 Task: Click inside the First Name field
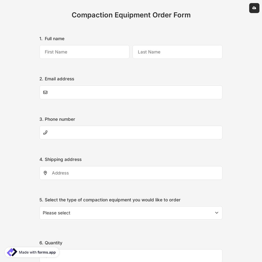tap(84, 52)
